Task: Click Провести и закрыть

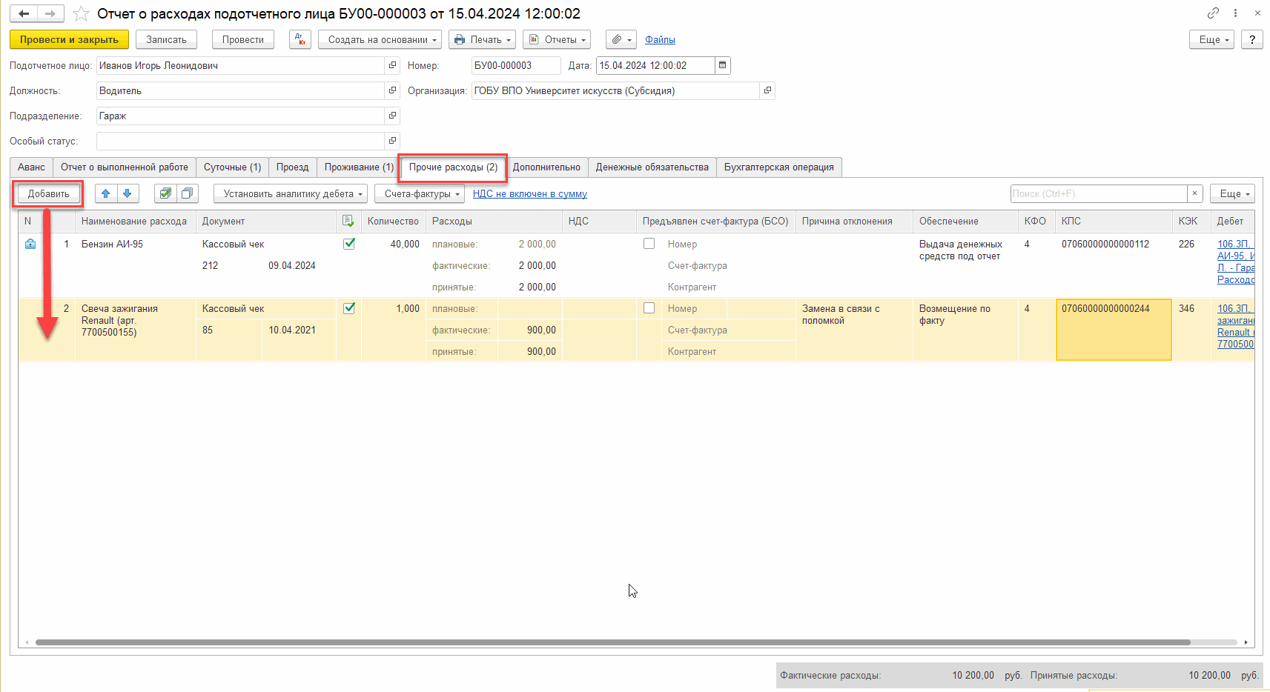Action: 69,39
